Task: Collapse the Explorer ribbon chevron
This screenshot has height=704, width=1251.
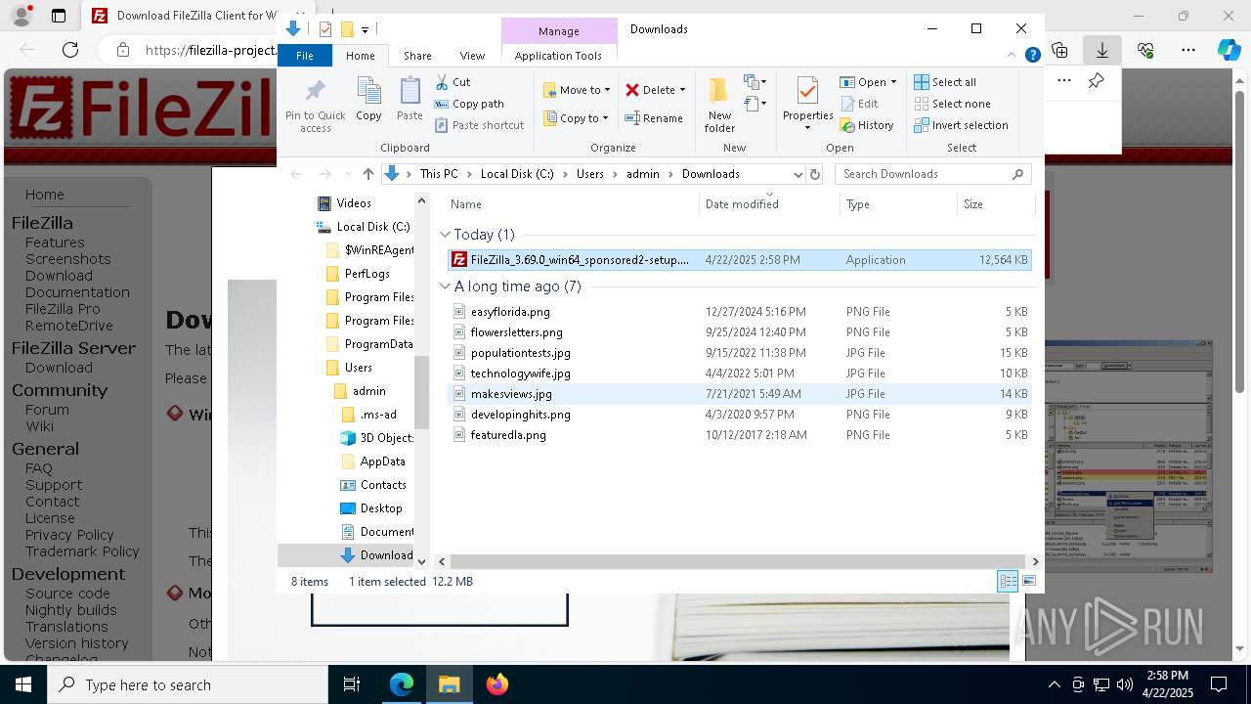Action: coord(1012,56)
